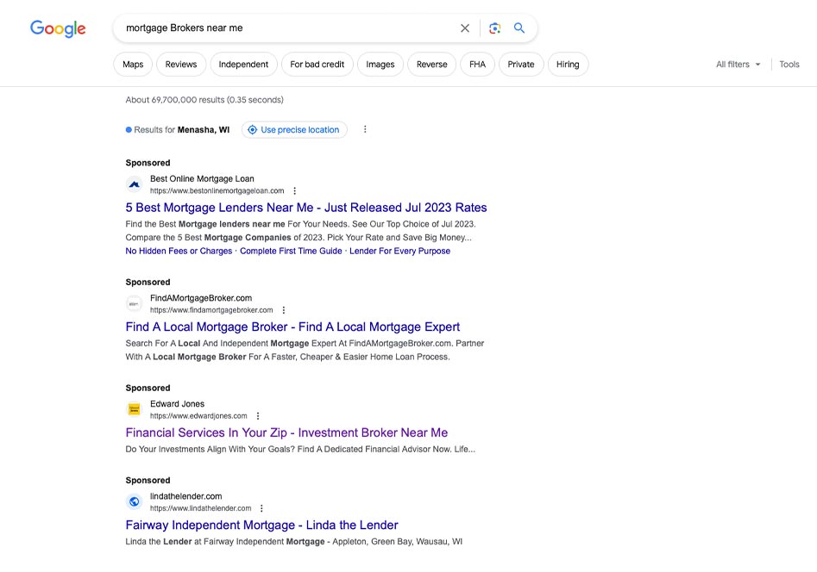Select the FHA filter chip
Screen dimensions: 817x572
(477, 64)
